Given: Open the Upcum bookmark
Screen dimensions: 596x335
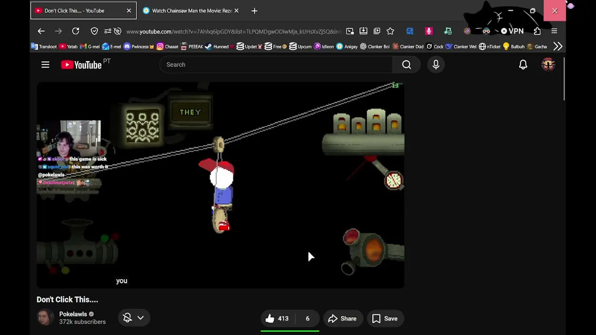Looking at the screenshot, I should [x=300, y=47].
